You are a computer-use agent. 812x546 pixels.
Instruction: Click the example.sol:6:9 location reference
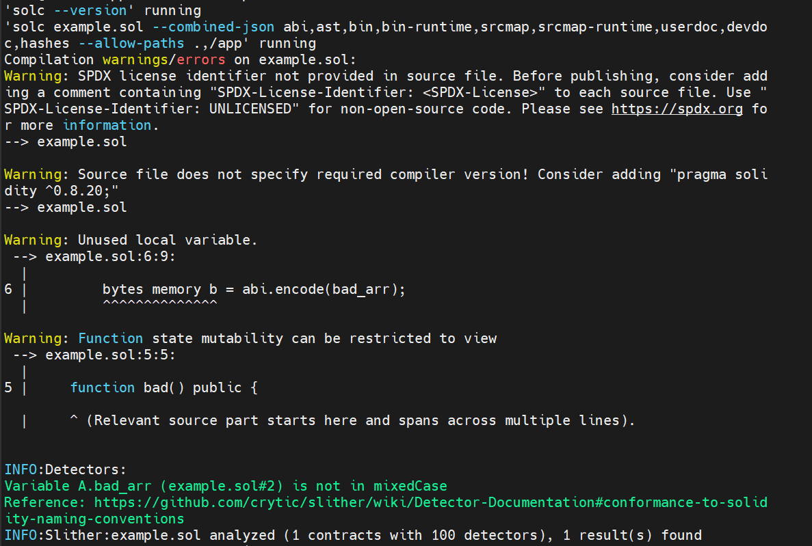click(x=109, y=256)
